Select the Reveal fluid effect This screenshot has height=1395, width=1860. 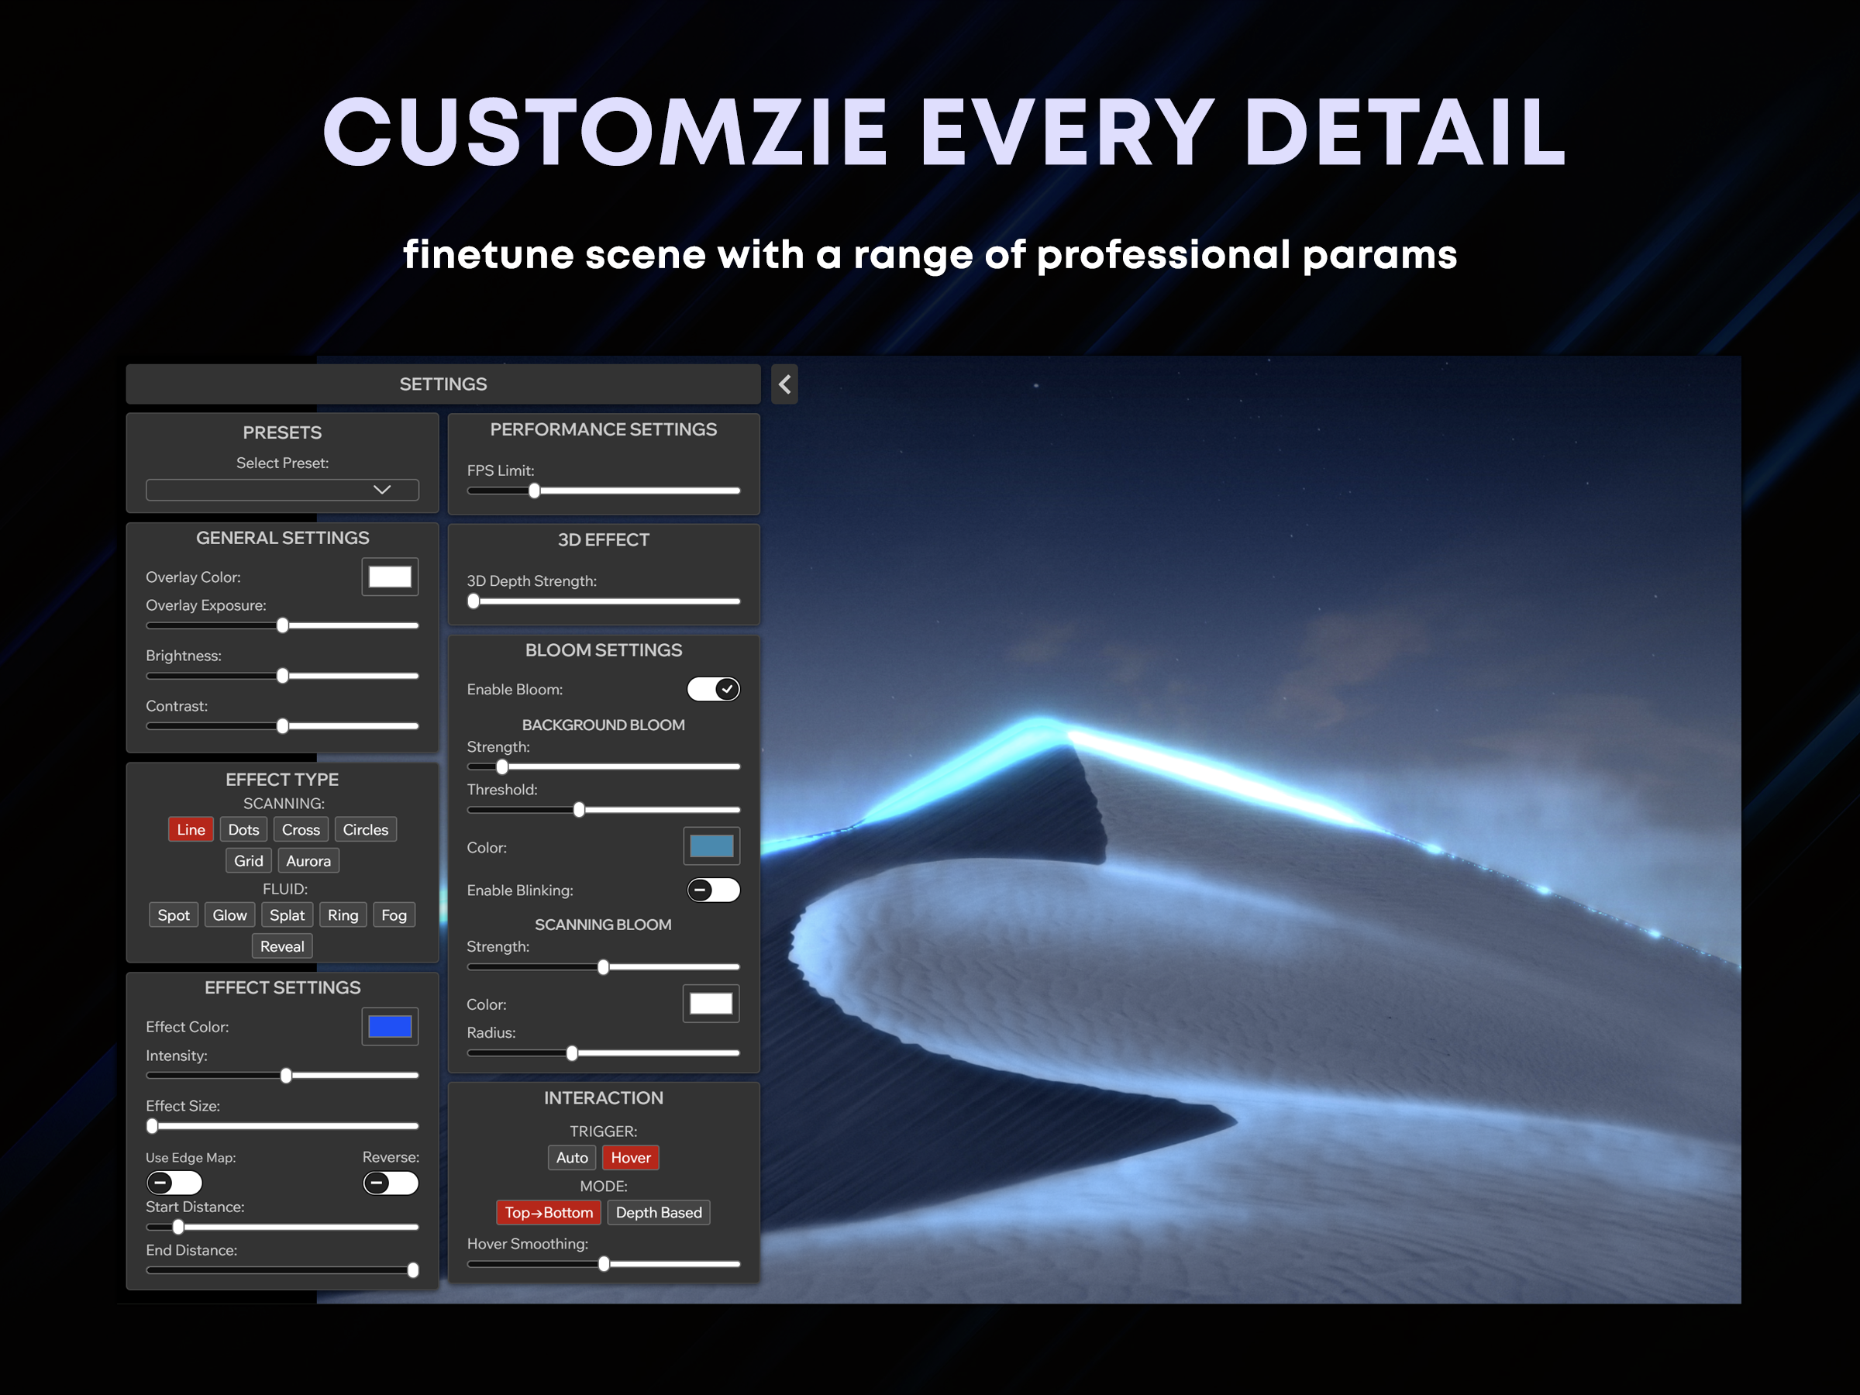tap(281, 946)
